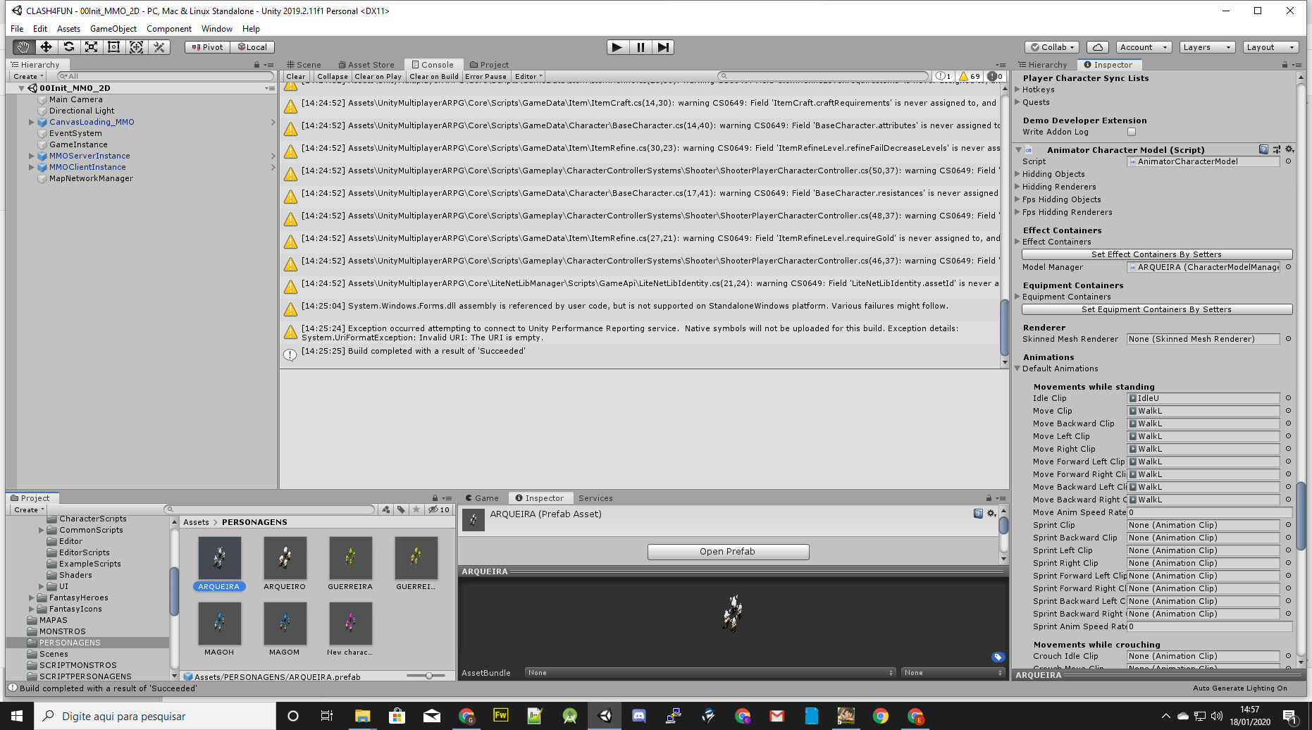Enable the Write Addon Log checkbox
Viewport: 1312px width, 730px height.
click(1132, 132)
